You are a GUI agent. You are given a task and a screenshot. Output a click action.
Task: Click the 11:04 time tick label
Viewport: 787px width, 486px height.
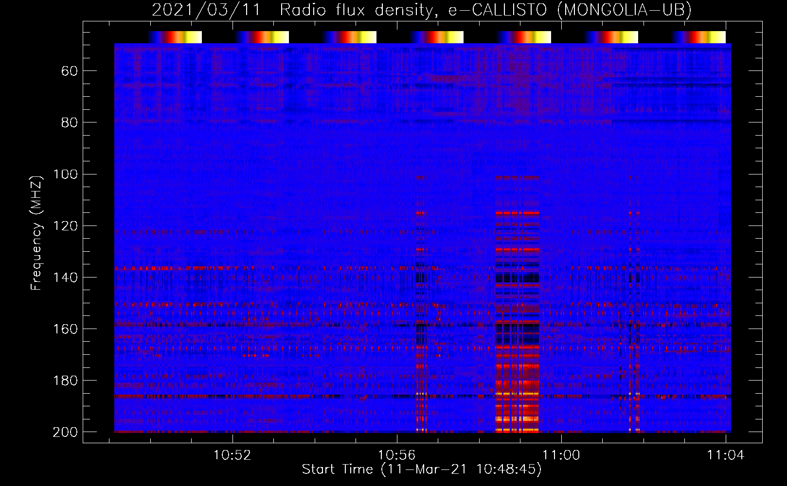click(726, 455)
